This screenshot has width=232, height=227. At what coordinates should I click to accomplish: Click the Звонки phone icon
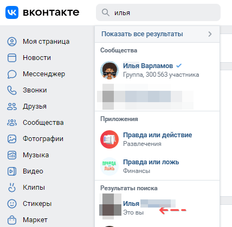coord(12,90)
